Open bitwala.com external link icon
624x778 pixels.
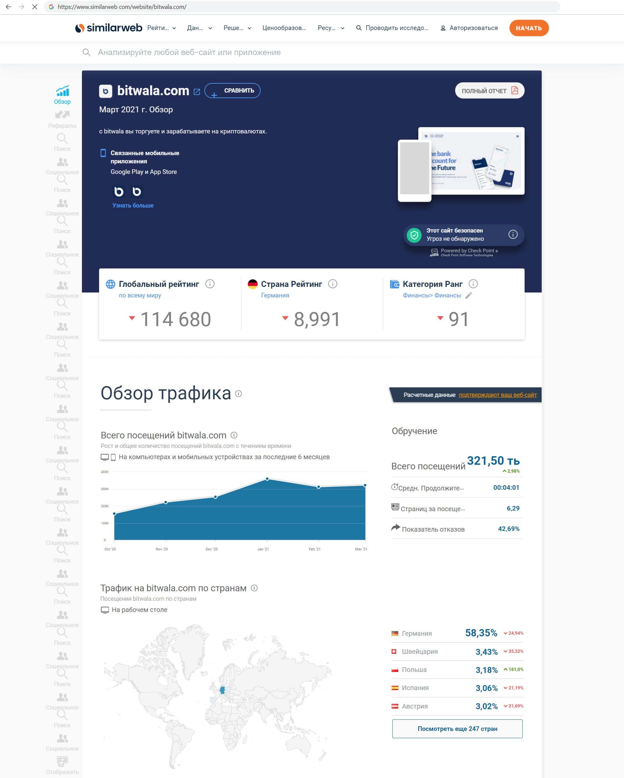(197, 92)
